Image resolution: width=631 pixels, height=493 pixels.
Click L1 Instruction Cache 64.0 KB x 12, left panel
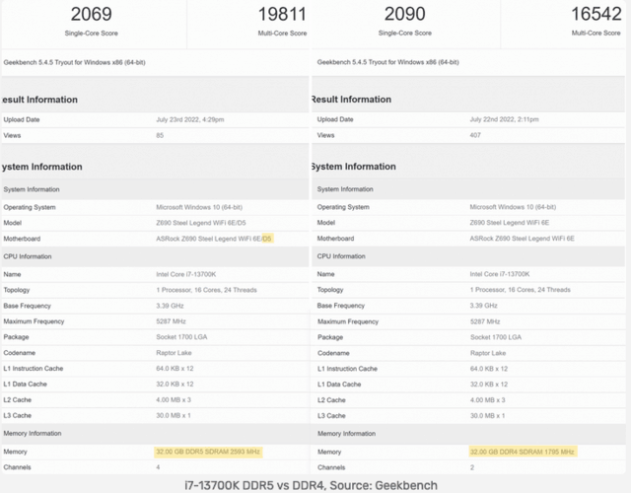click(175, 368)
